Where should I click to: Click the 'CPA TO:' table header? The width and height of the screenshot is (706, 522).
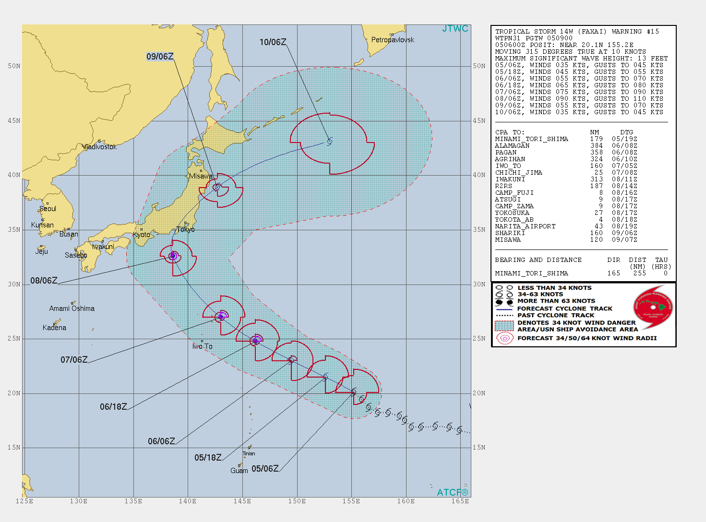click(510, 132)
